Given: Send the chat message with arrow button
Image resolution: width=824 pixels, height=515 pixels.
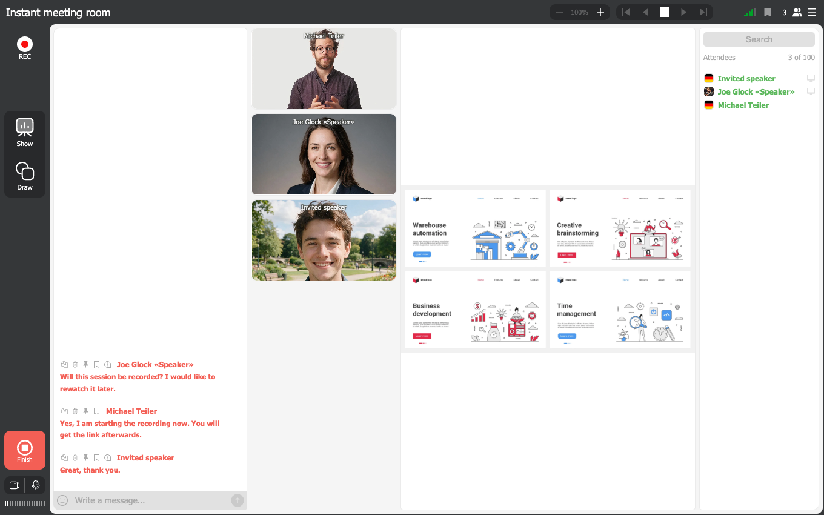Looking at the screenshot, I should (238, 500).
